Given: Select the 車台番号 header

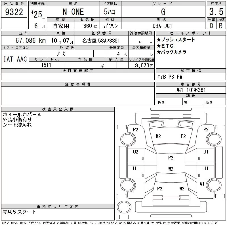Looking at the screenshot, I should tap(191, 84).
